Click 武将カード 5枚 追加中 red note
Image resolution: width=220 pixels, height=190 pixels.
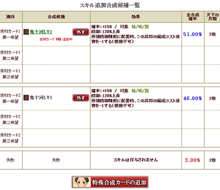(x=56, y=39)
